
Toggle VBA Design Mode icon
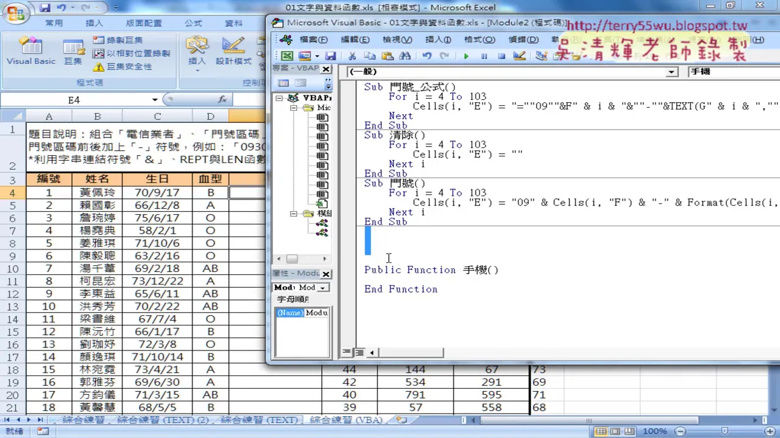519,56
